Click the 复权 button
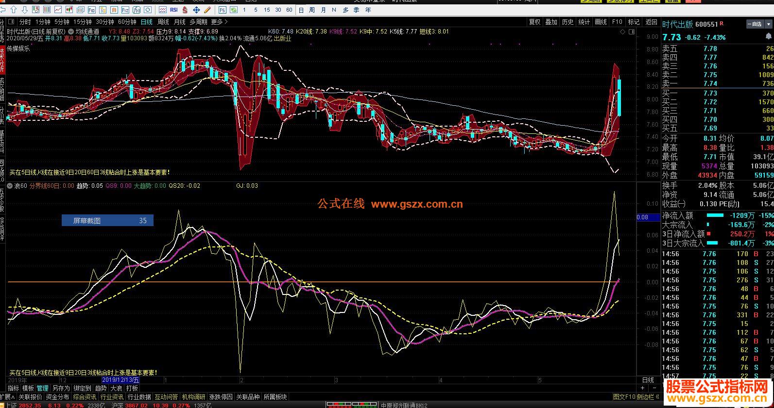 (534, 22)
